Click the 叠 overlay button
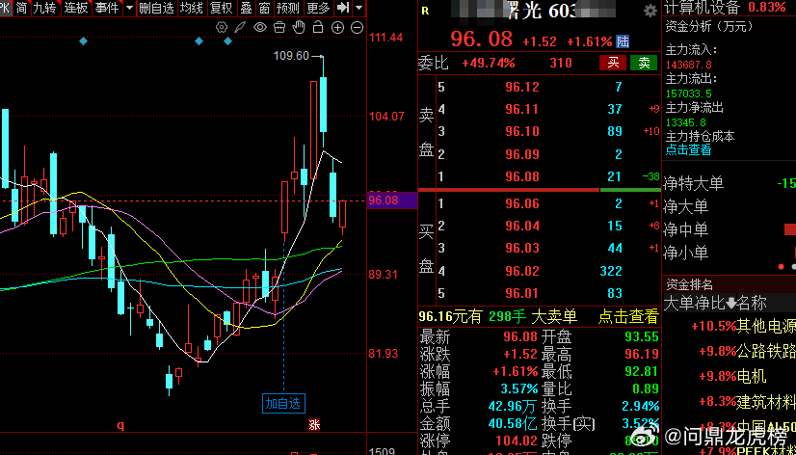 pos(246,8)
